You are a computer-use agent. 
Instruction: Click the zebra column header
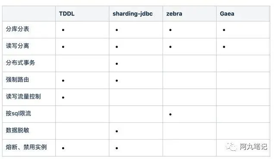click(x=174, y=14)
